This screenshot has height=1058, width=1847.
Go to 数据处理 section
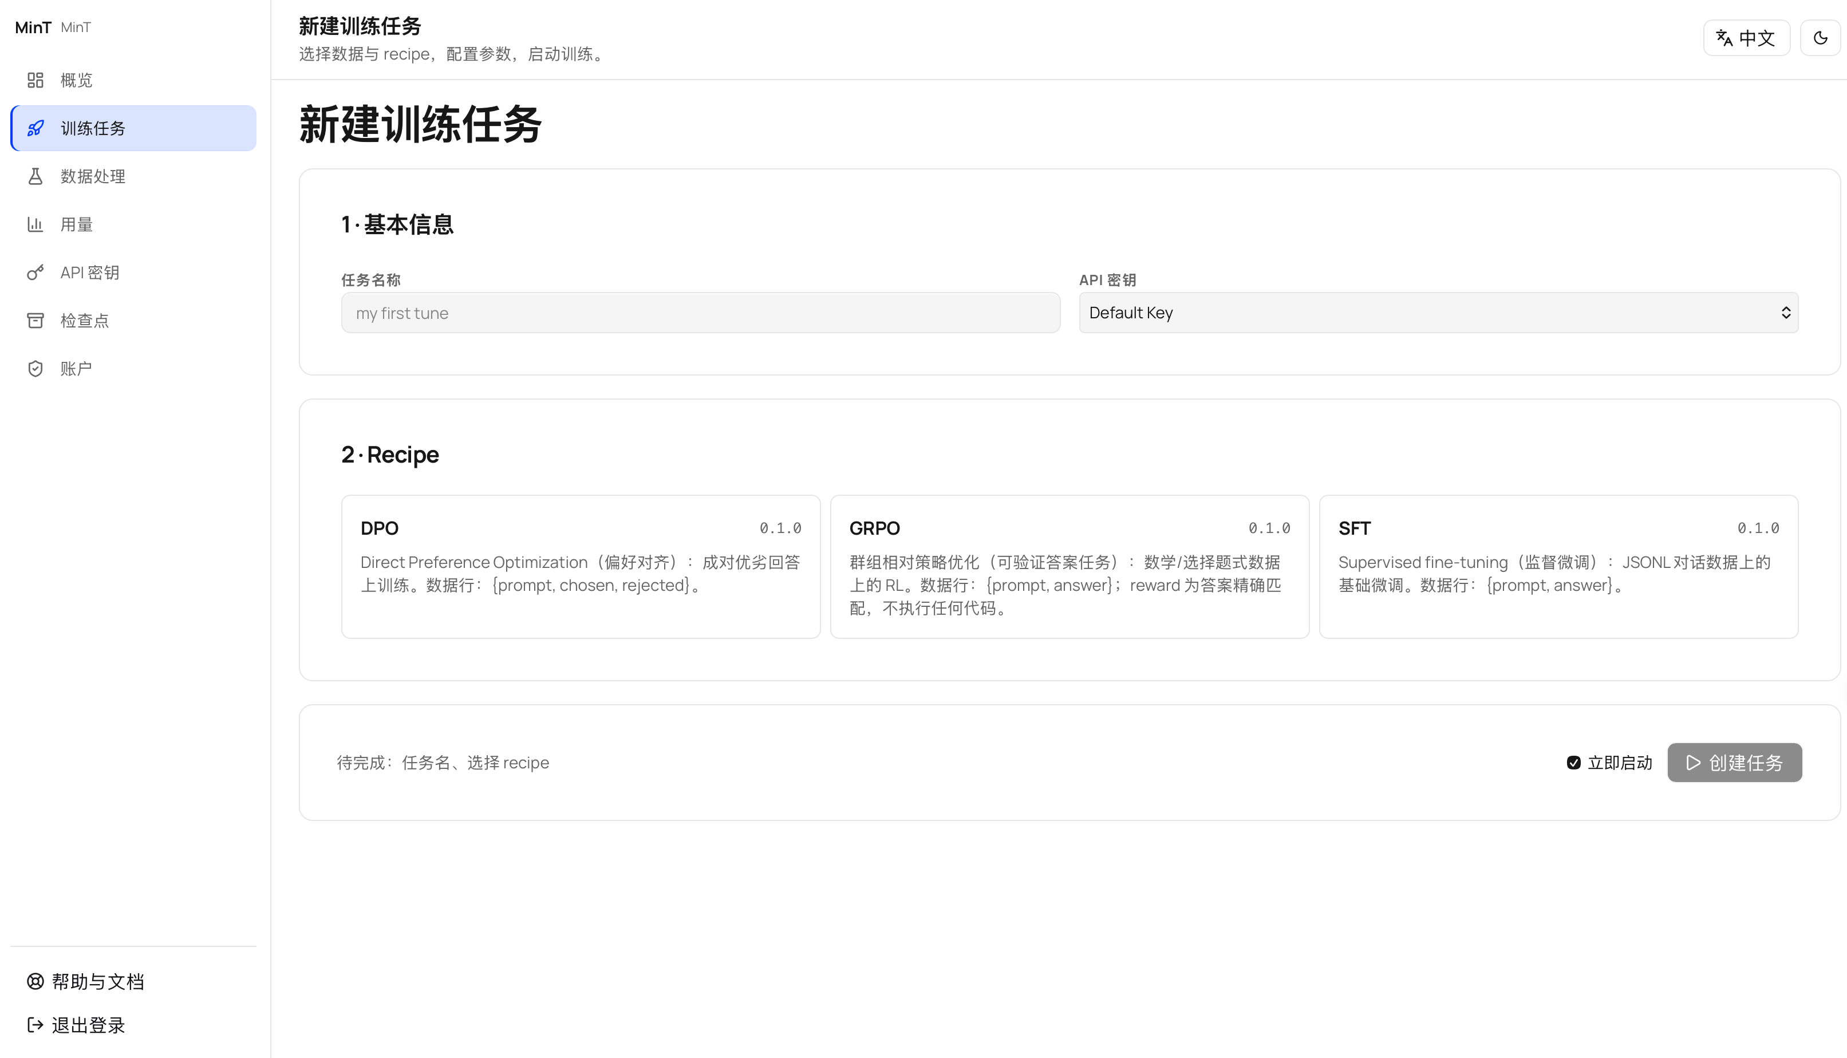134,176
